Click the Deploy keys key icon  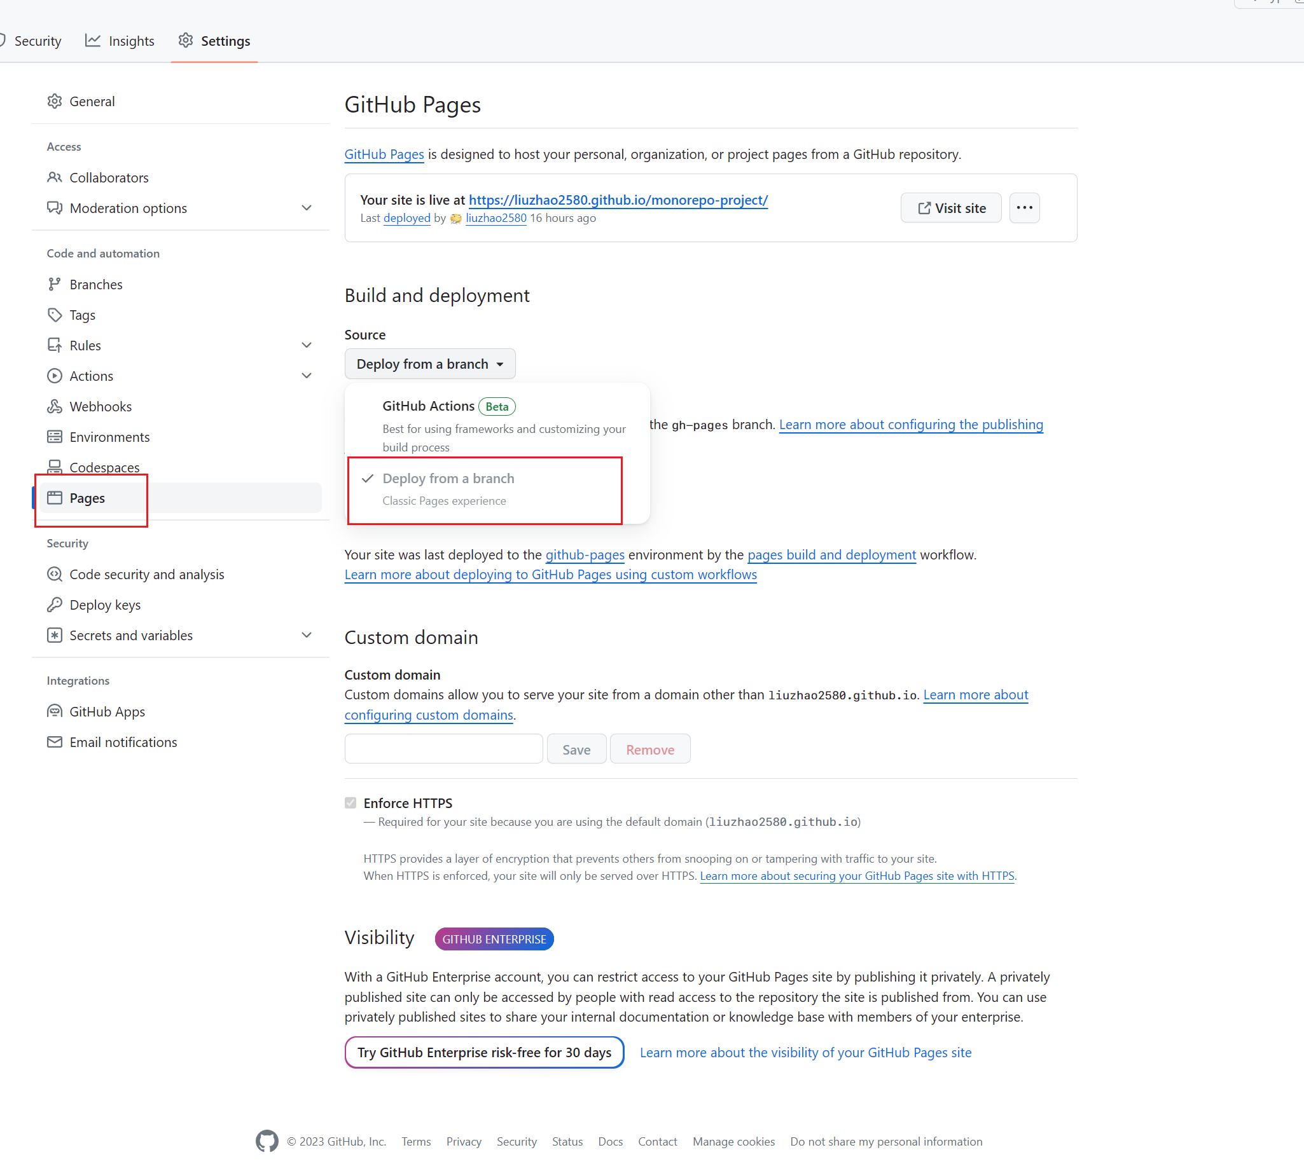[x=55, y=604]
